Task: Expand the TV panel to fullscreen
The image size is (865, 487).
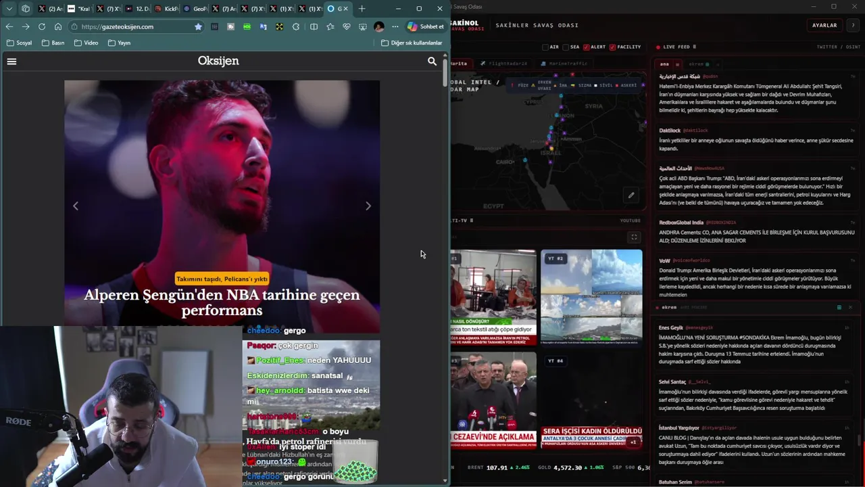Action: point(634,237)
